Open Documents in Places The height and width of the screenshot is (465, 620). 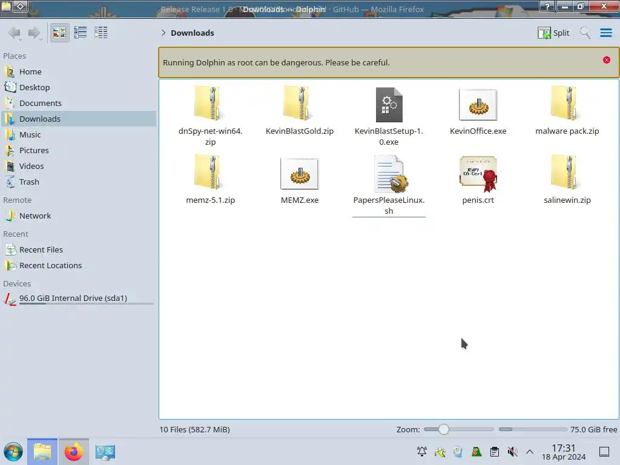pyautogui.click(x=79, y=103)
